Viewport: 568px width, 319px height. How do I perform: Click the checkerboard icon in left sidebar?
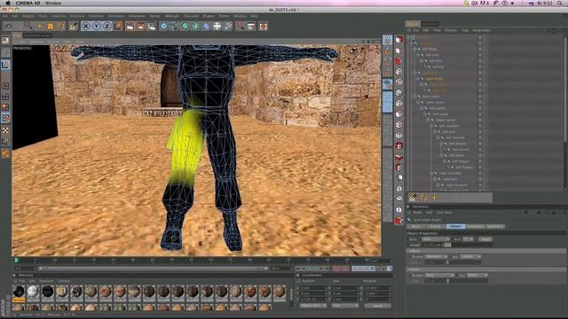tap(5, 130)
